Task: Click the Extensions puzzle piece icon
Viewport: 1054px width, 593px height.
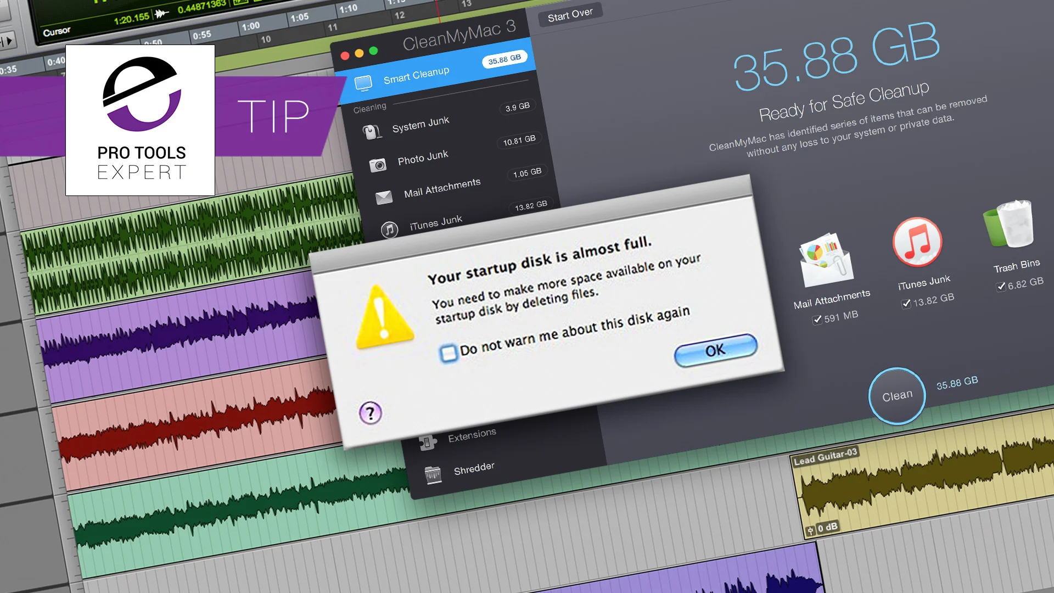Action: (428, 441)
